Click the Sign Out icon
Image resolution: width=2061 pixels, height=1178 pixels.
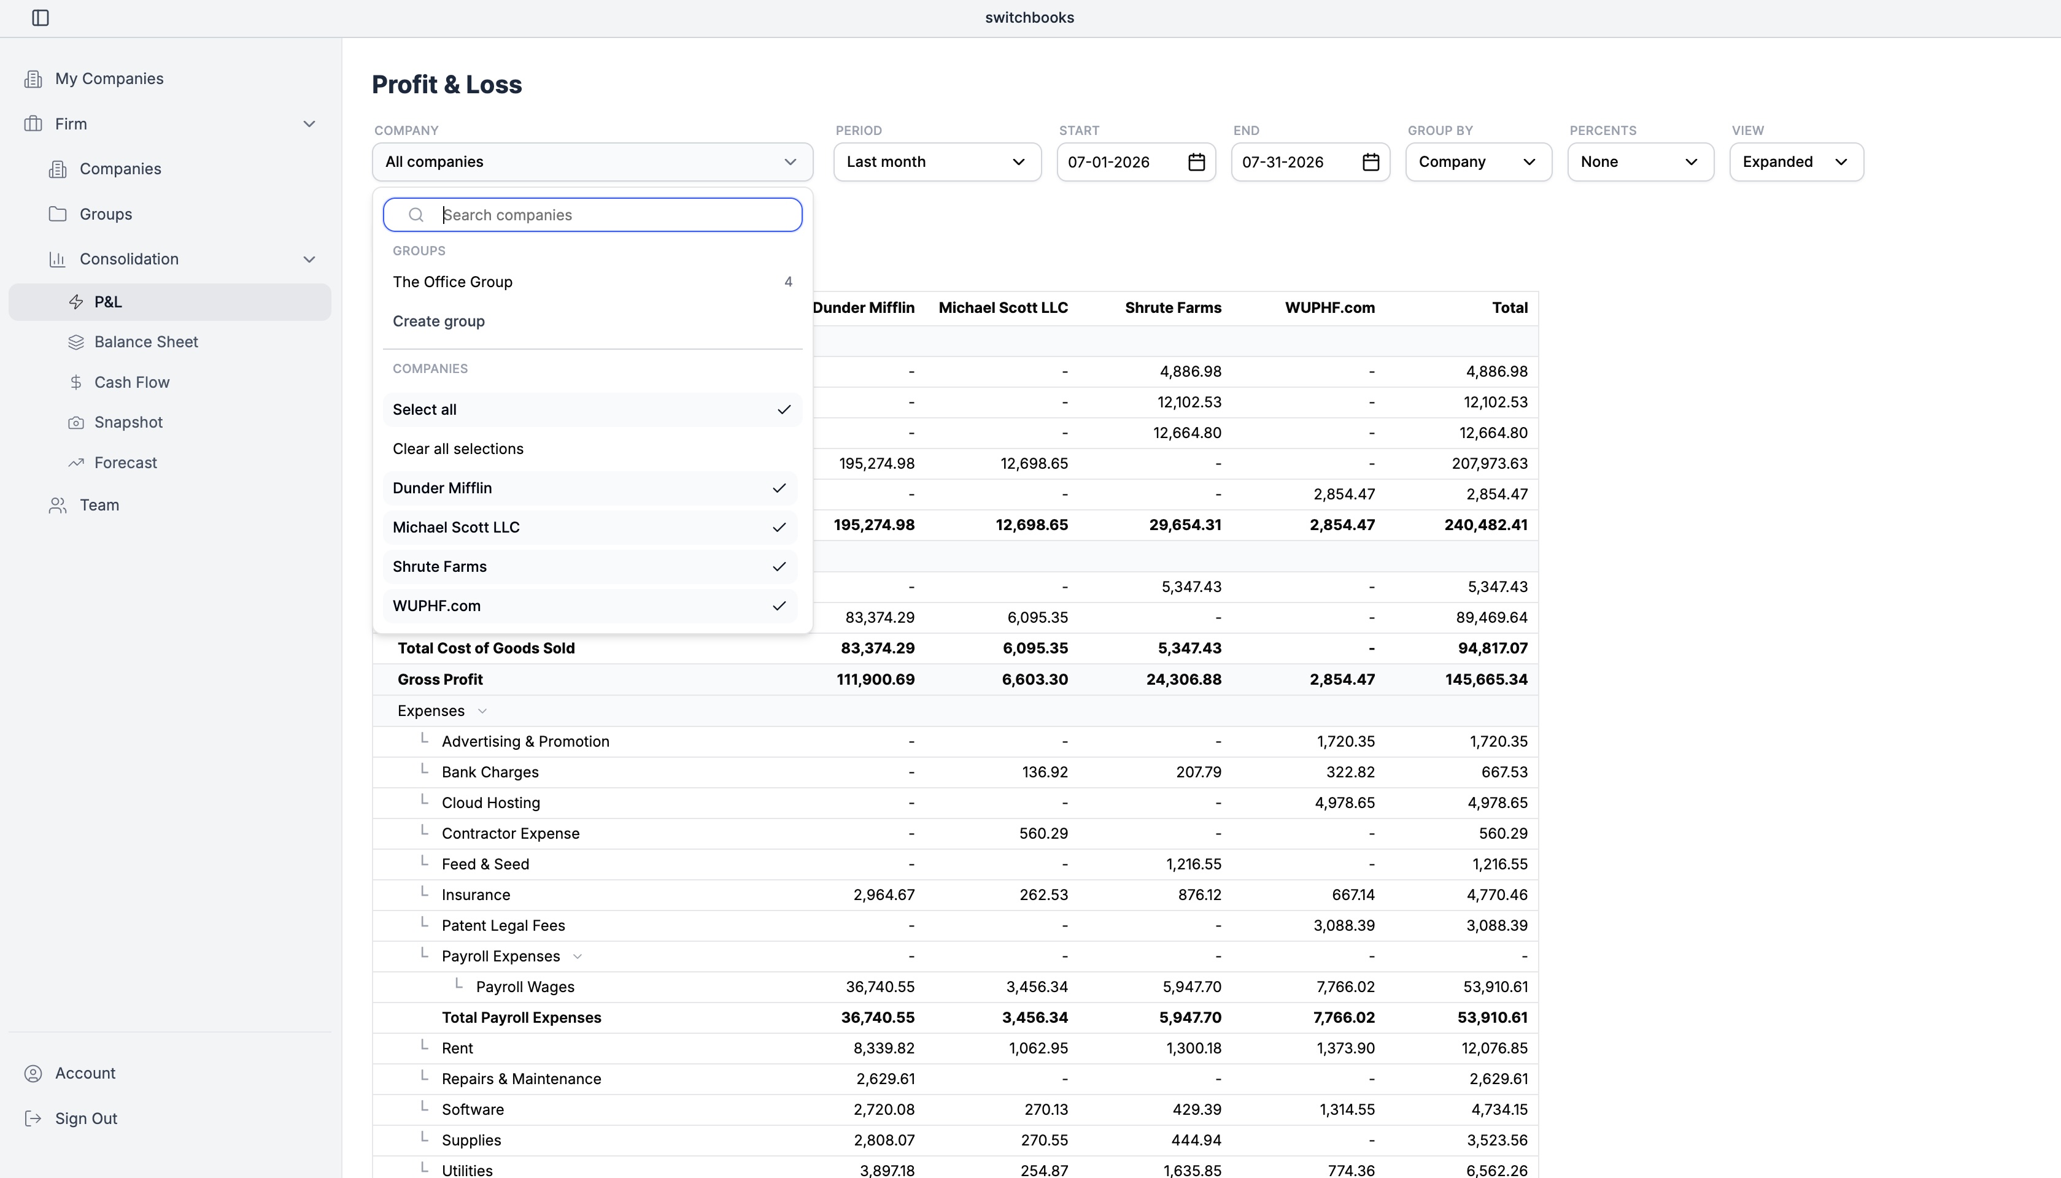point(33,1118)
